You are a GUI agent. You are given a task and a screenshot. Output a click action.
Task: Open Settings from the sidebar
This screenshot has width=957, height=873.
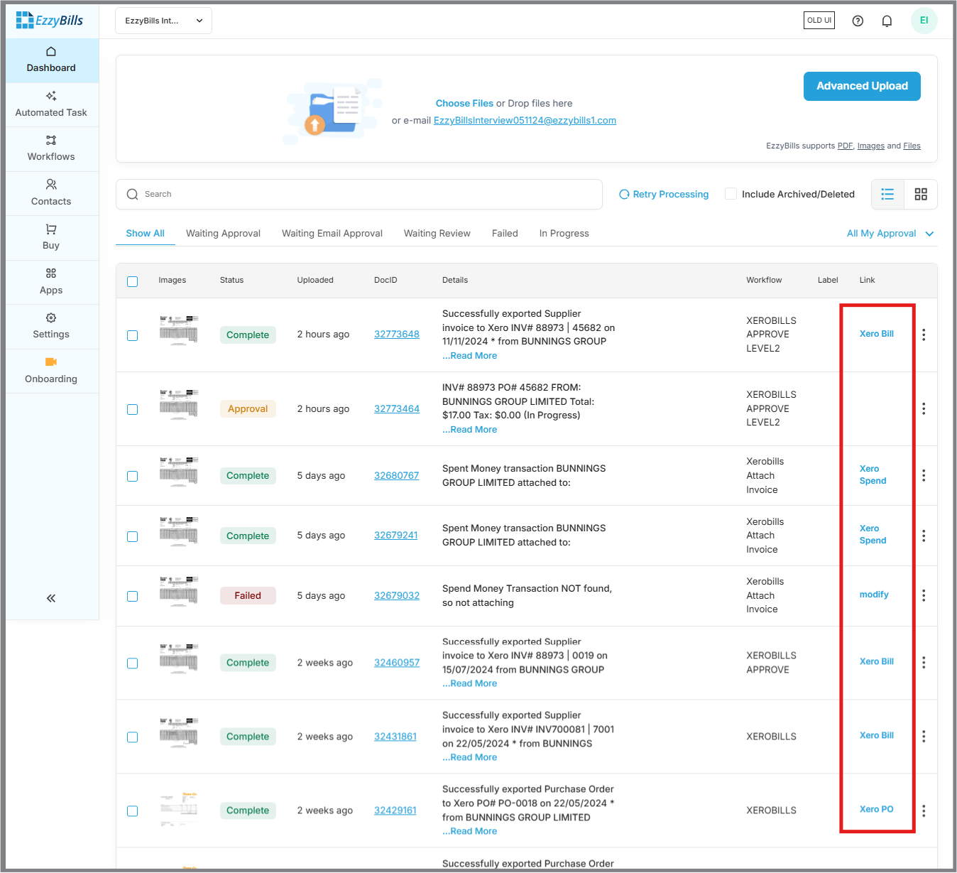51,326
